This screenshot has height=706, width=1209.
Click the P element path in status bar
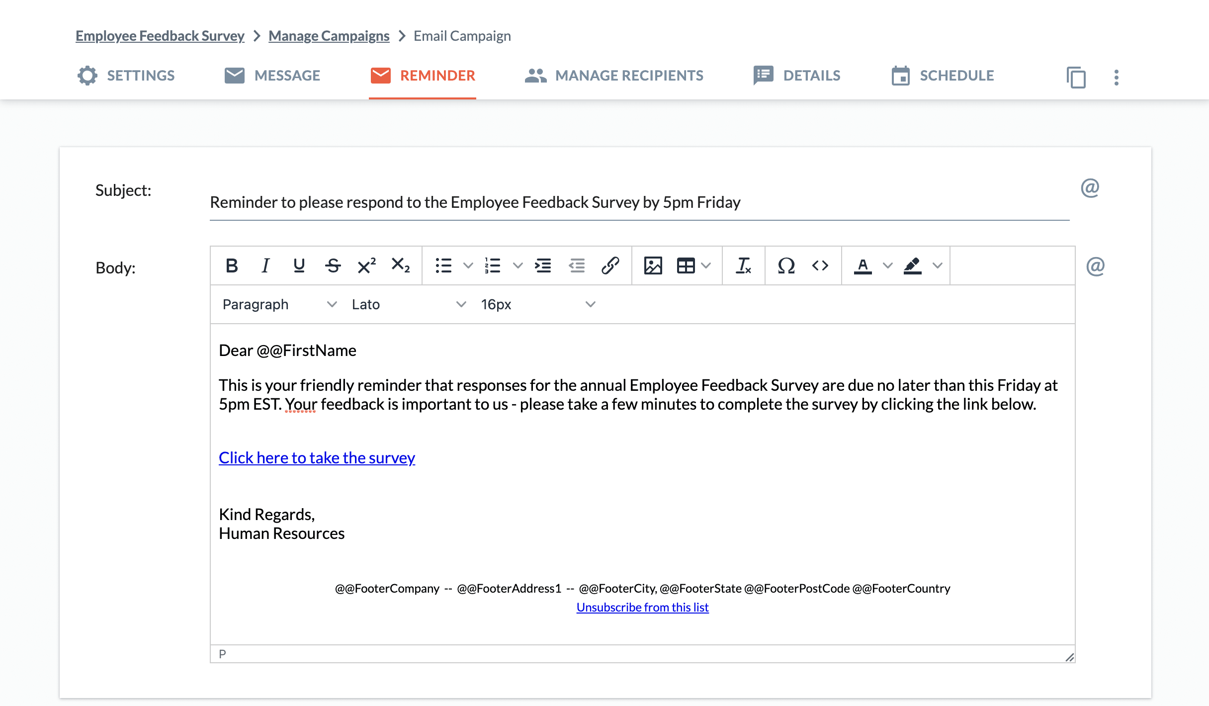point(222,654)
